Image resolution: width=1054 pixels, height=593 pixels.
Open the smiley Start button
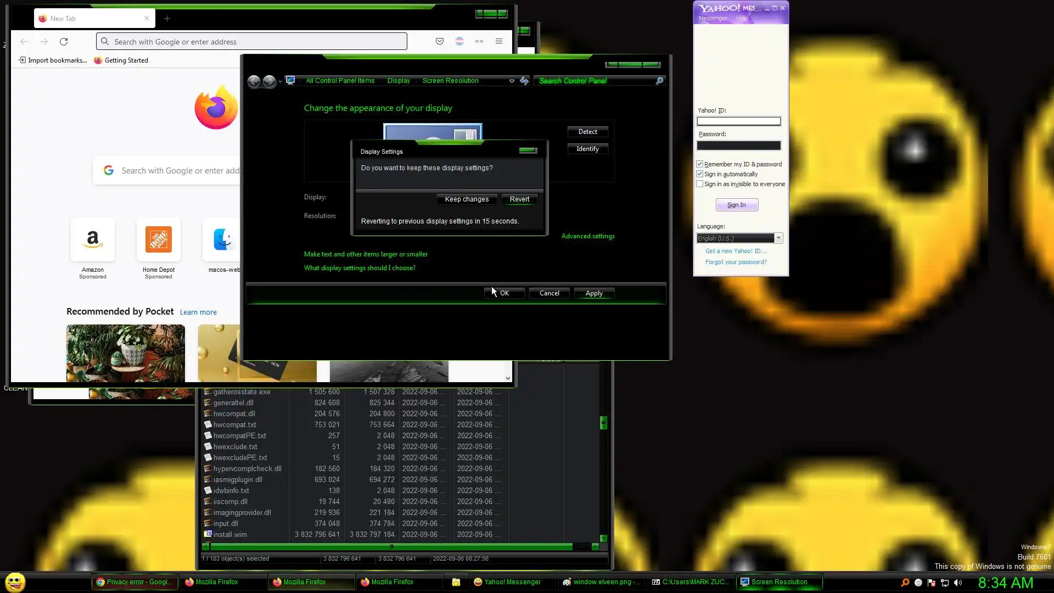[x=15, y=582]
